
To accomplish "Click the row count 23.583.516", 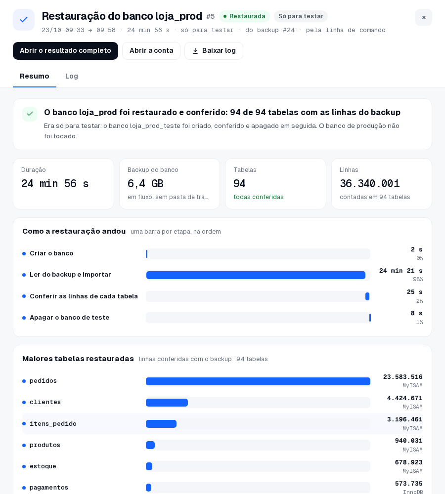I will click(x=403, y=377).
